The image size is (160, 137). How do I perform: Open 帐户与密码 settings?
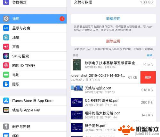[33, 126]
